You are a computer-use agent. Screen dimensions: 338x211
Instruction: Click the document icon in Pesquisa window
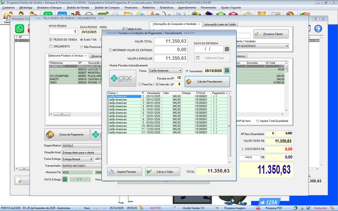(x=19, y=180)
